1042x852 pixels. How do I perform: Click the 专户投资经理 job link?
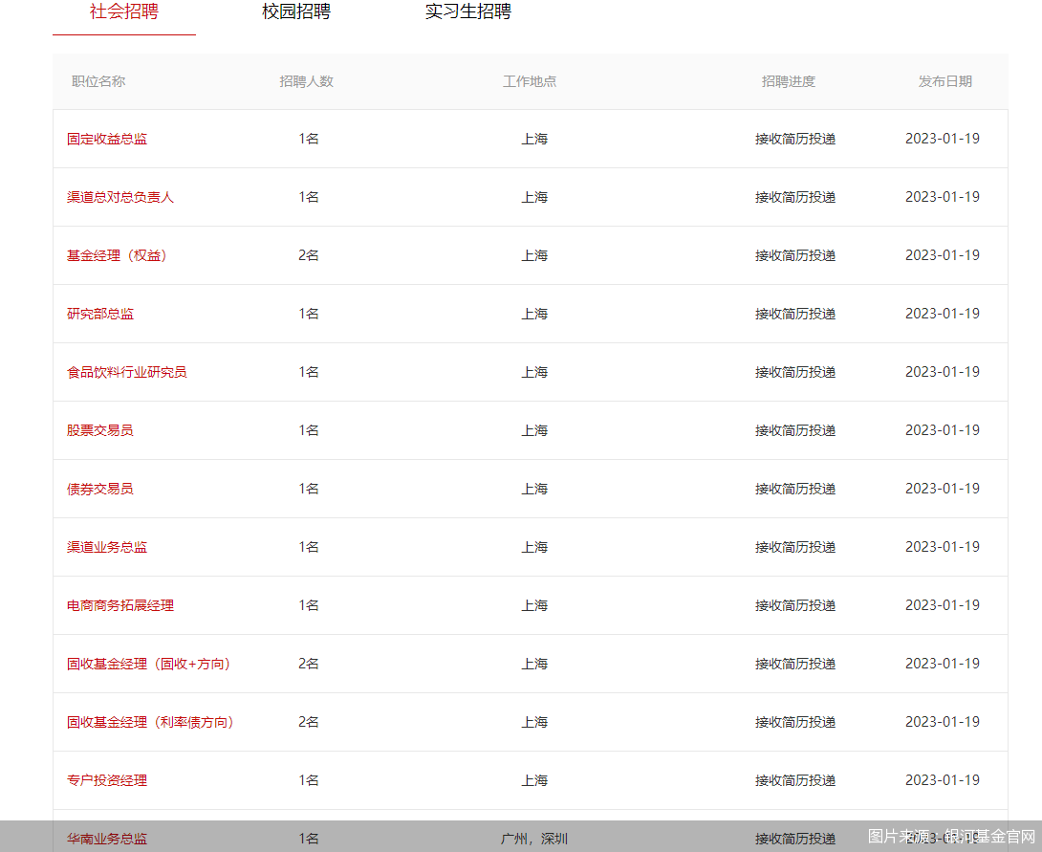tap(107, 780)
